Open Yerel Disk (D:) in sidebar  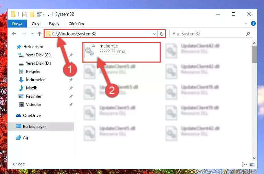click(38, 63)
